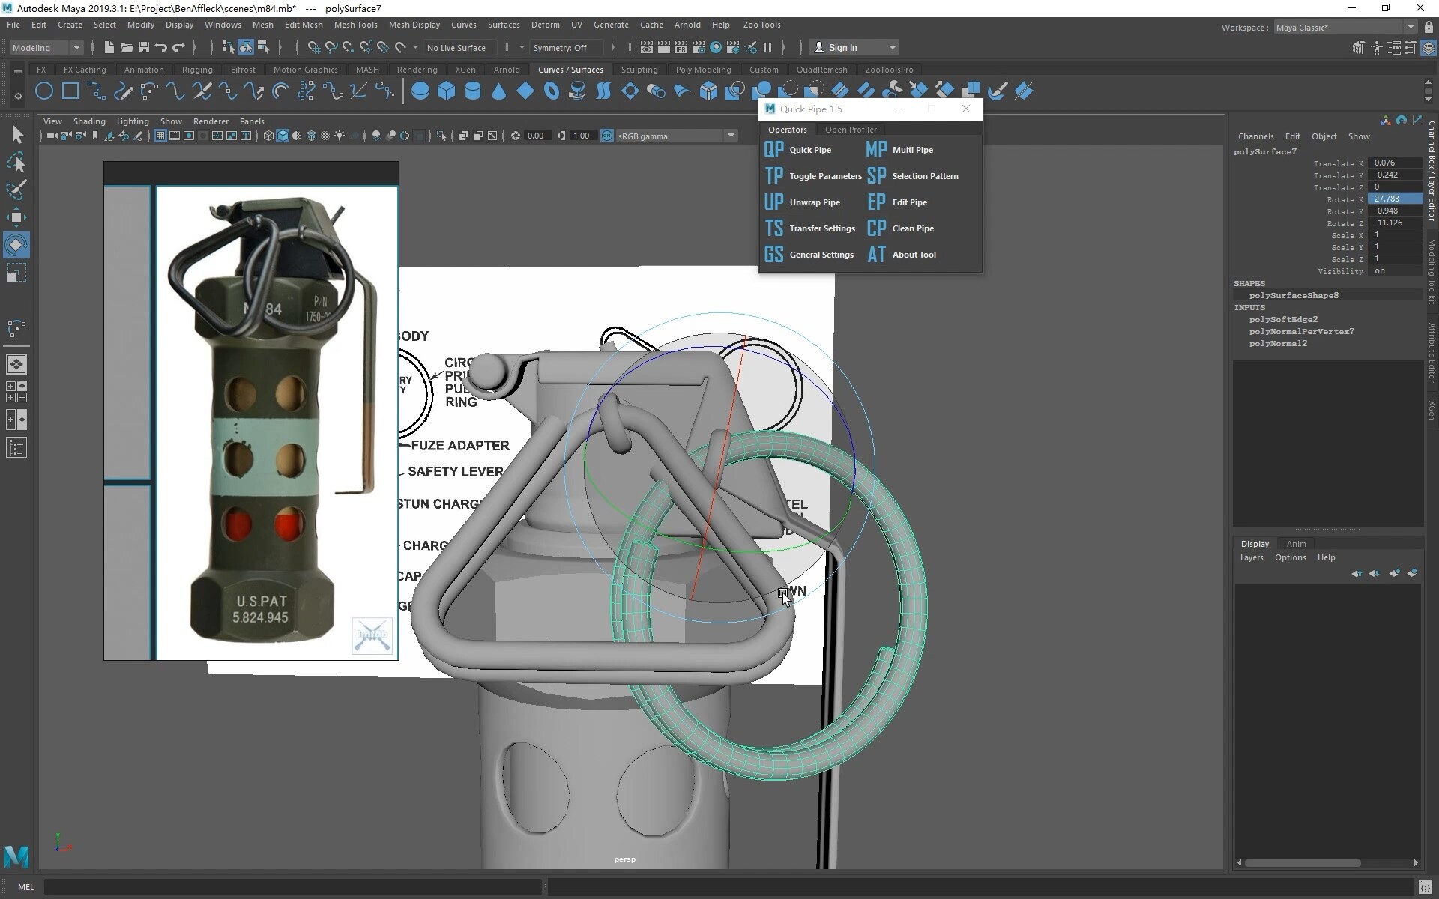Activate the Quick Pipe operator

811,149
